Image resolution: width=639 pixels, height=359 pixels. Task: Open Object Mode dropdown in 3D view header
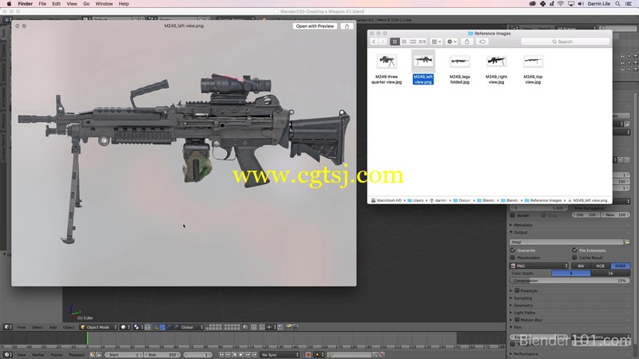coord(98,327)
